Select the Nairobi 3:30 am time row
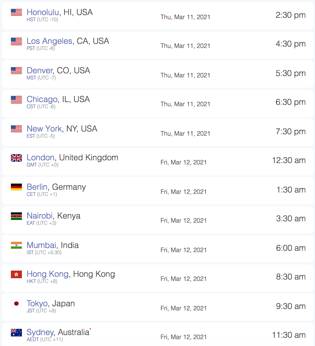 point(157,220)
